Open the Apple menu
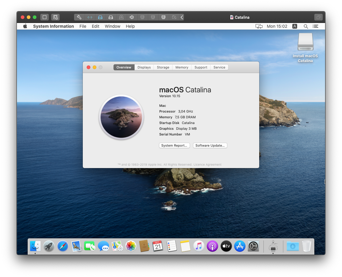 tap(25, 26)
